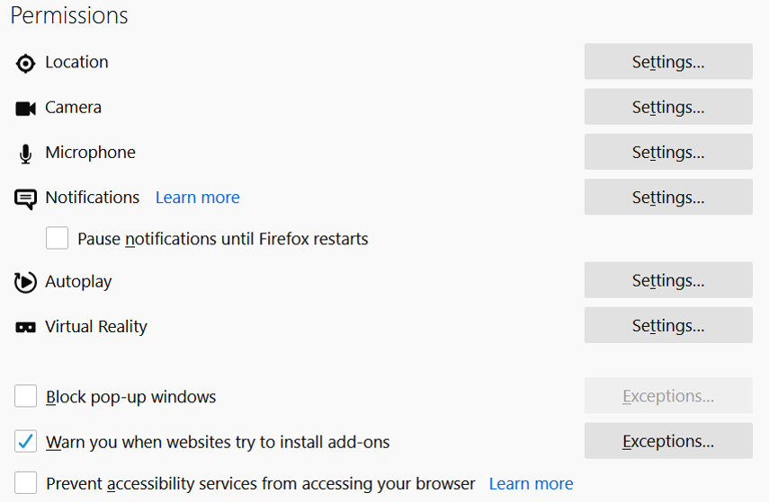Click the Location crosshair icon
Screen dimensions: 769x502
tap(25, 64)
